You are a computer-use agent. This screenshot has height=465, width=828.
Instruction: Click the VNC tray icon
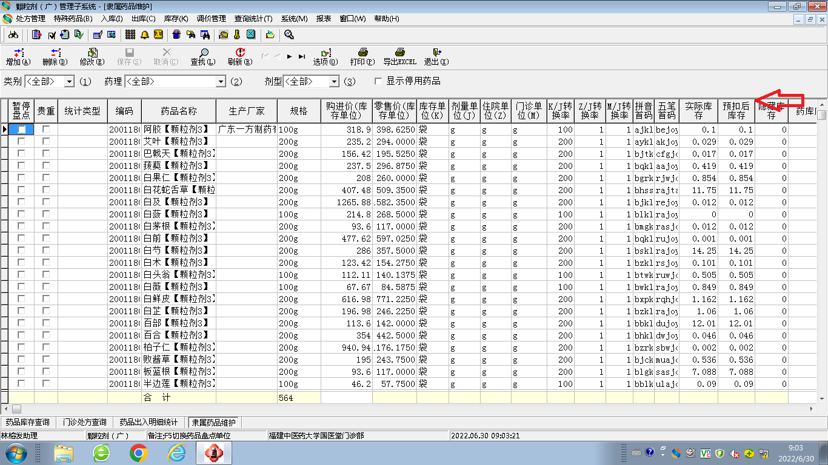click(x=706, y=453)
